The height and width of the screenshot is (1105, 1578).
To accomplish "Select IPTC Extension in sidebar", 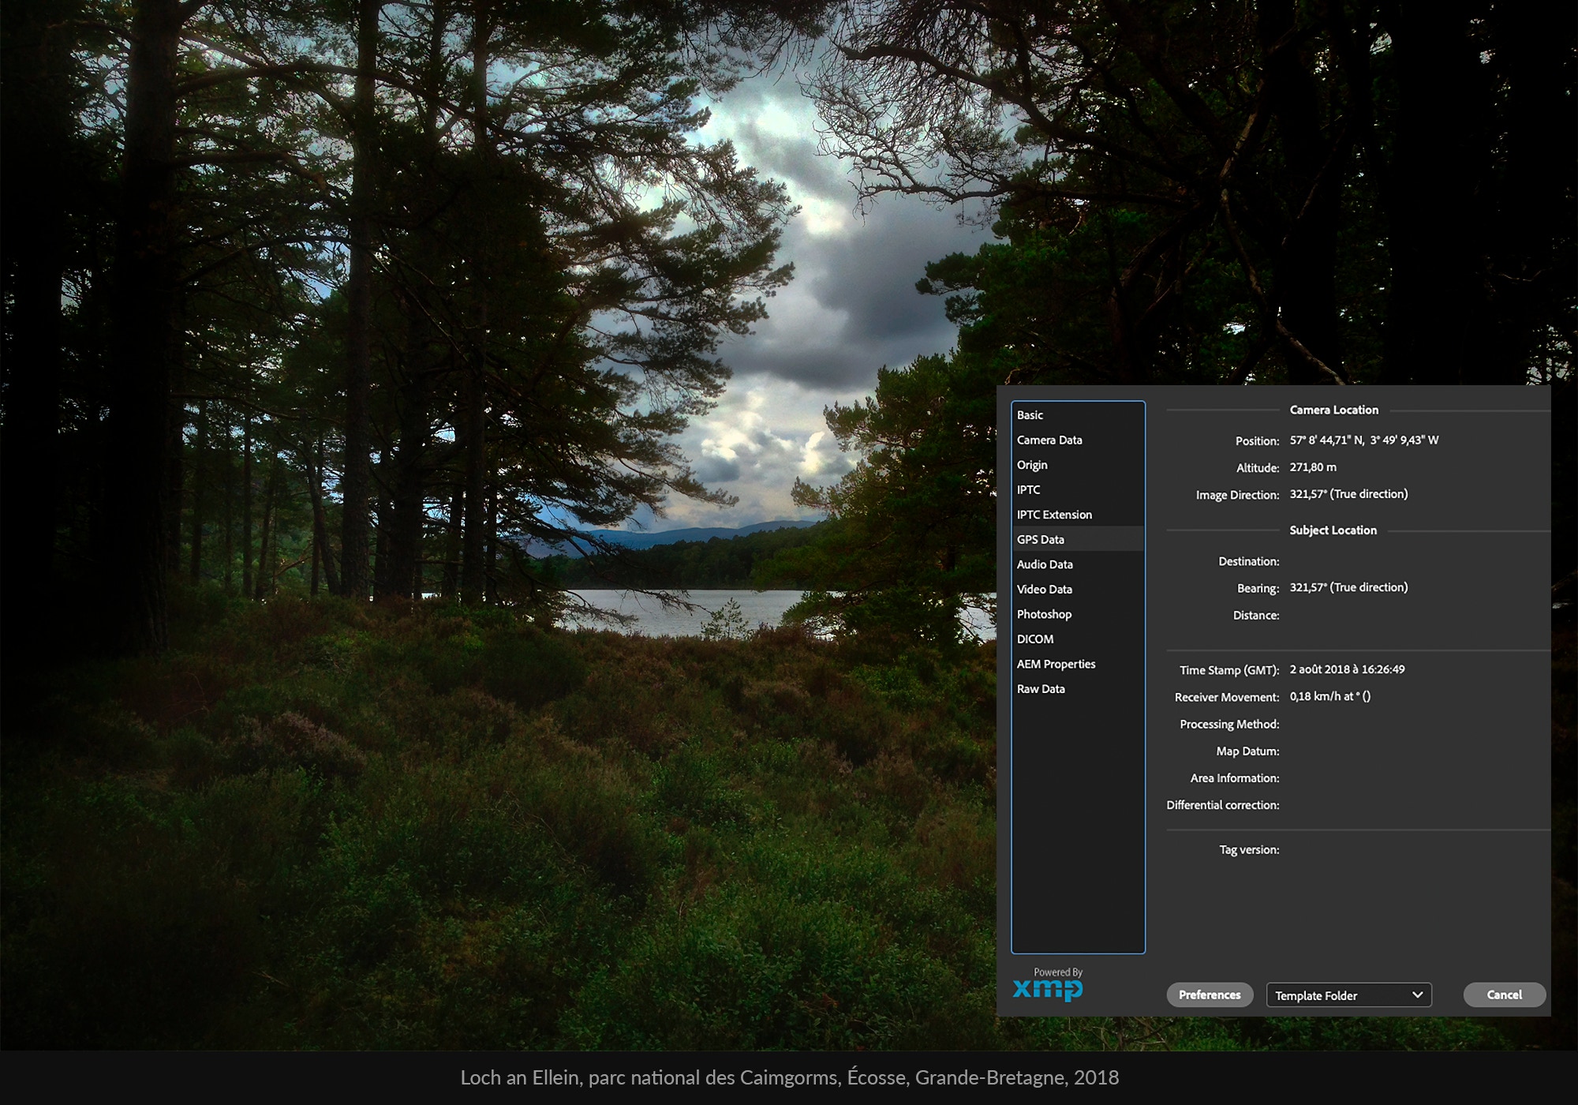I will coord(1054,515).
